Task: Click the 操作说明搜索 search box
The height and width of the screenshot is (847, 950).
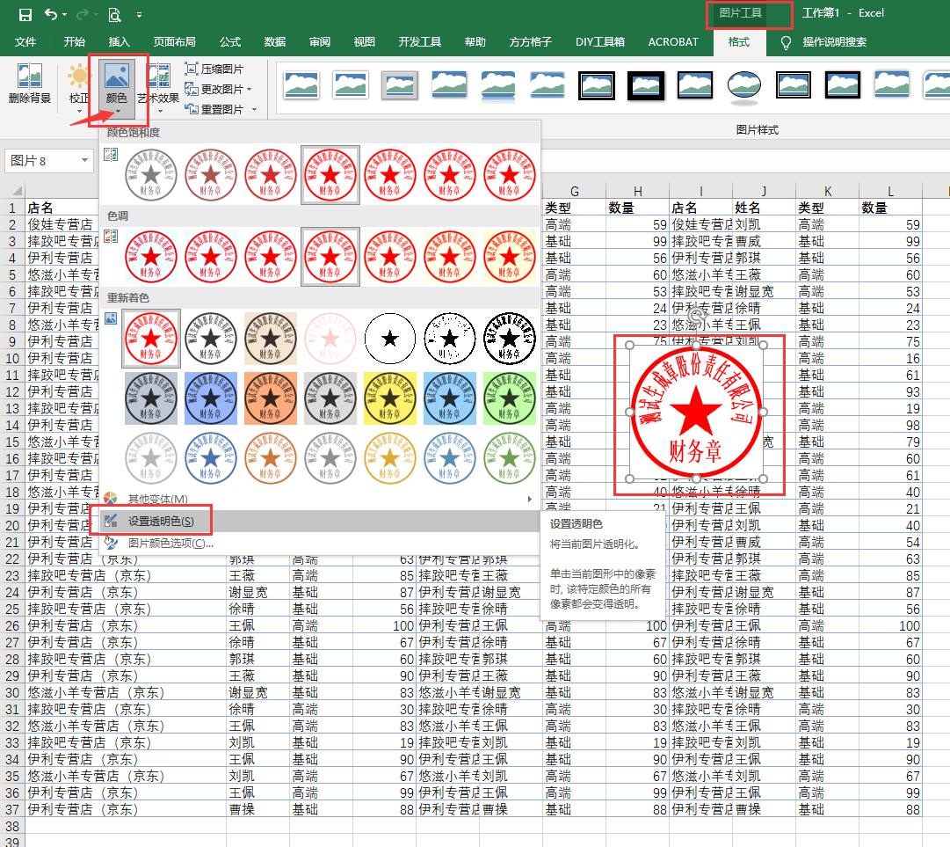Action: [834, 42]
